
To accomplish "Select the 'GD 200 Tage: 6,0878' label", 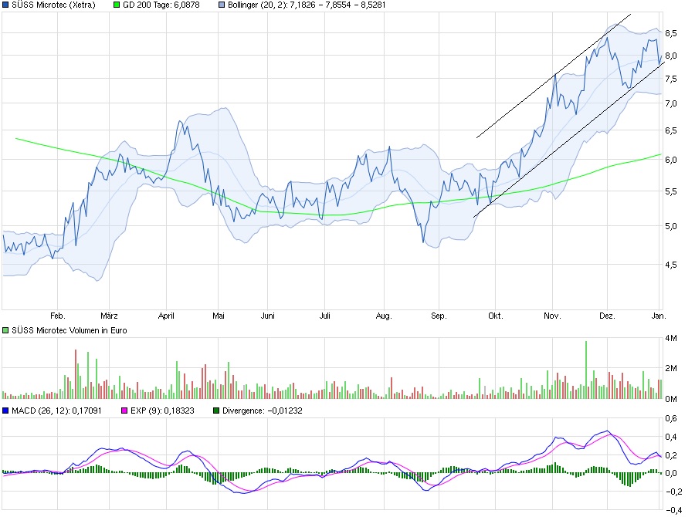I will tap(163, 5).
